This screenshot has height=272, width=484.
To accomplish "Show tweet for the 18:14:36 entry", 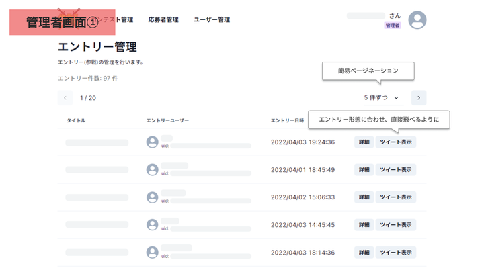I will (x=396, y=253).
